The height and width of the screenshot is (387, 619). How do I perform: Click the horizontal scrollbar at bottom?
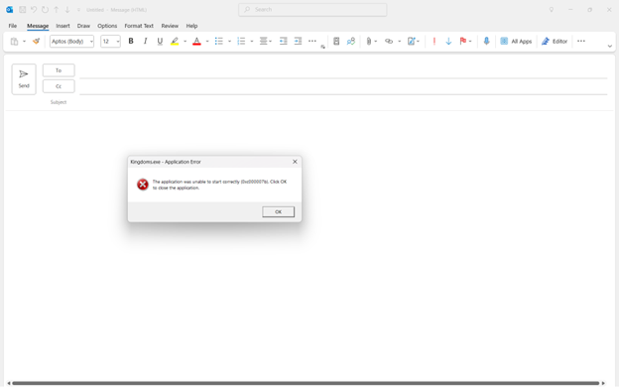pyautogui.click(x=306, y=383)
